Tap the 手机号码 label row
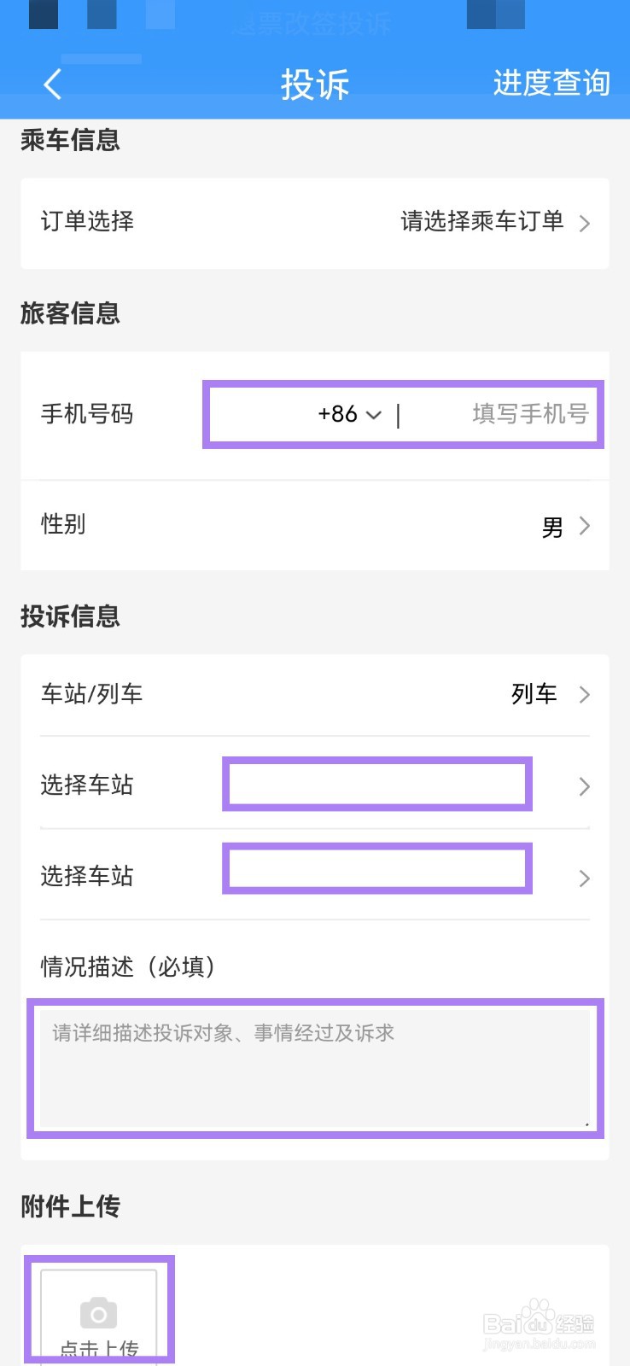This screenshot has height=1366, width=630. click(315, 415)
